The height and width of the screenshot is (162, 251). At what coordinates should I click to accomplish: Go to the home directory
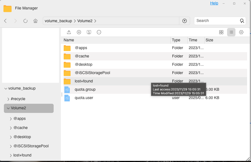coord(35,21)
